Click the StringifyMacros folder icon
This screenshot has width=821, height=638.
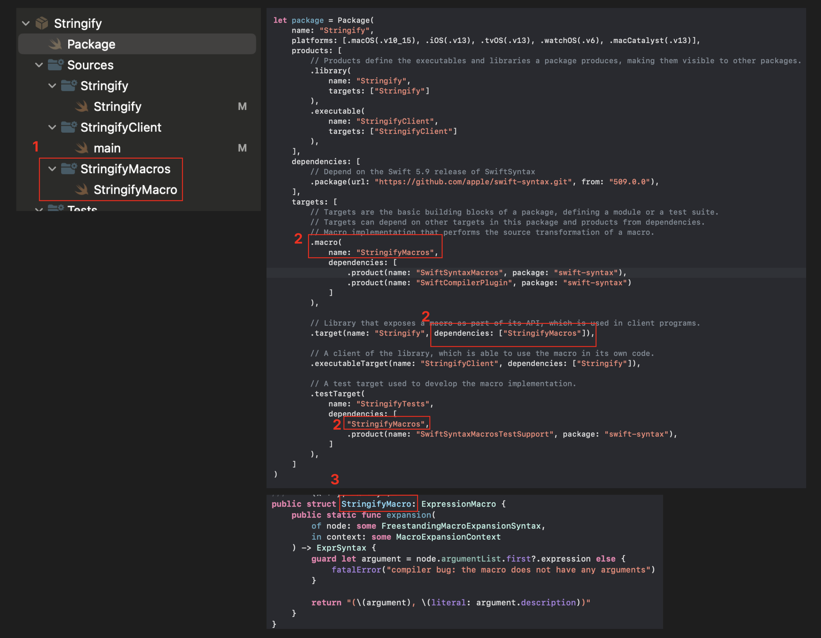coord(69,169)
